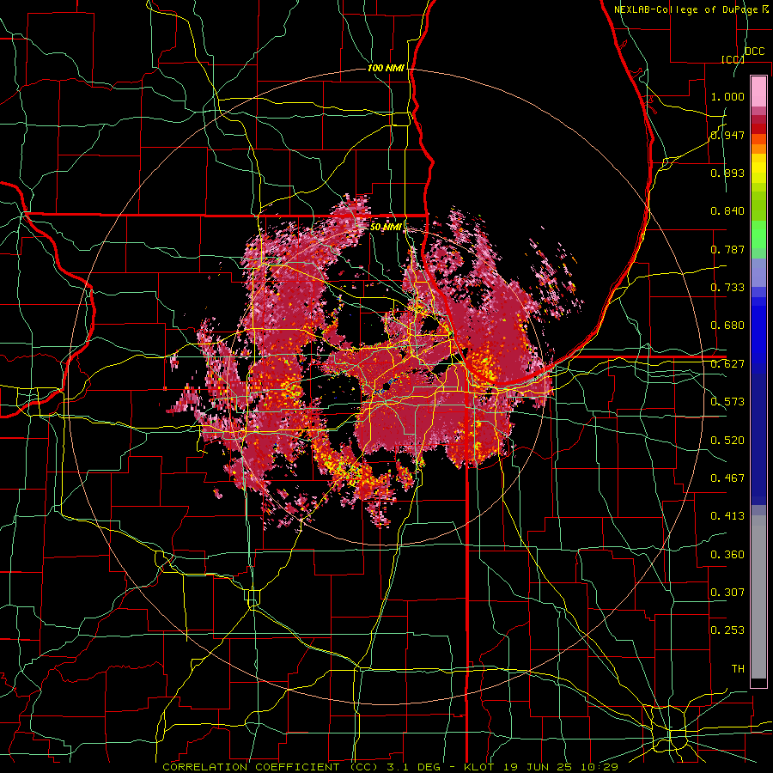The width and height of the screenshot is (773, 773).
Task: Click the 0.573 legend value
Action: pyautogui.click(x=727, y=402)
